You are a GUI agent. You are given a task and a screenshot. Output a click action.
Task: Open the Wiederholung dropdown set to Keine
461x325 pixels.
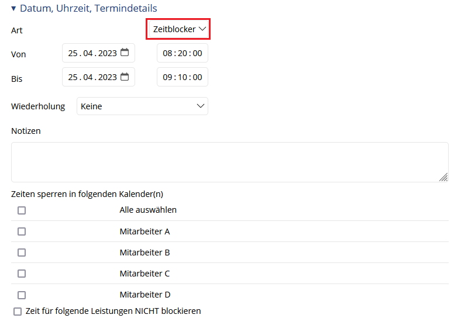[x=142, y=106]
